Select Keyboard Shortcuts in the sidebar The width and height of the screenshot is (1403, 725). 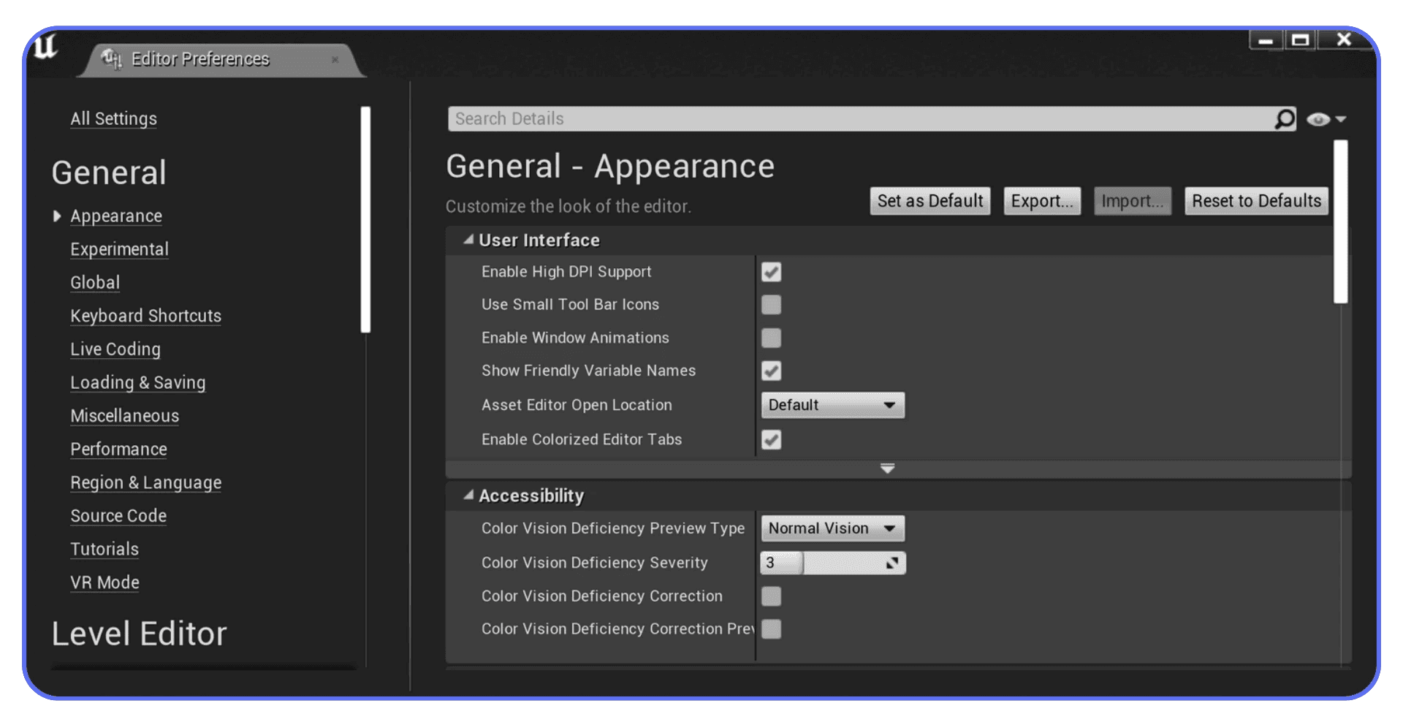pyautogui.click(x=145, y=316)
